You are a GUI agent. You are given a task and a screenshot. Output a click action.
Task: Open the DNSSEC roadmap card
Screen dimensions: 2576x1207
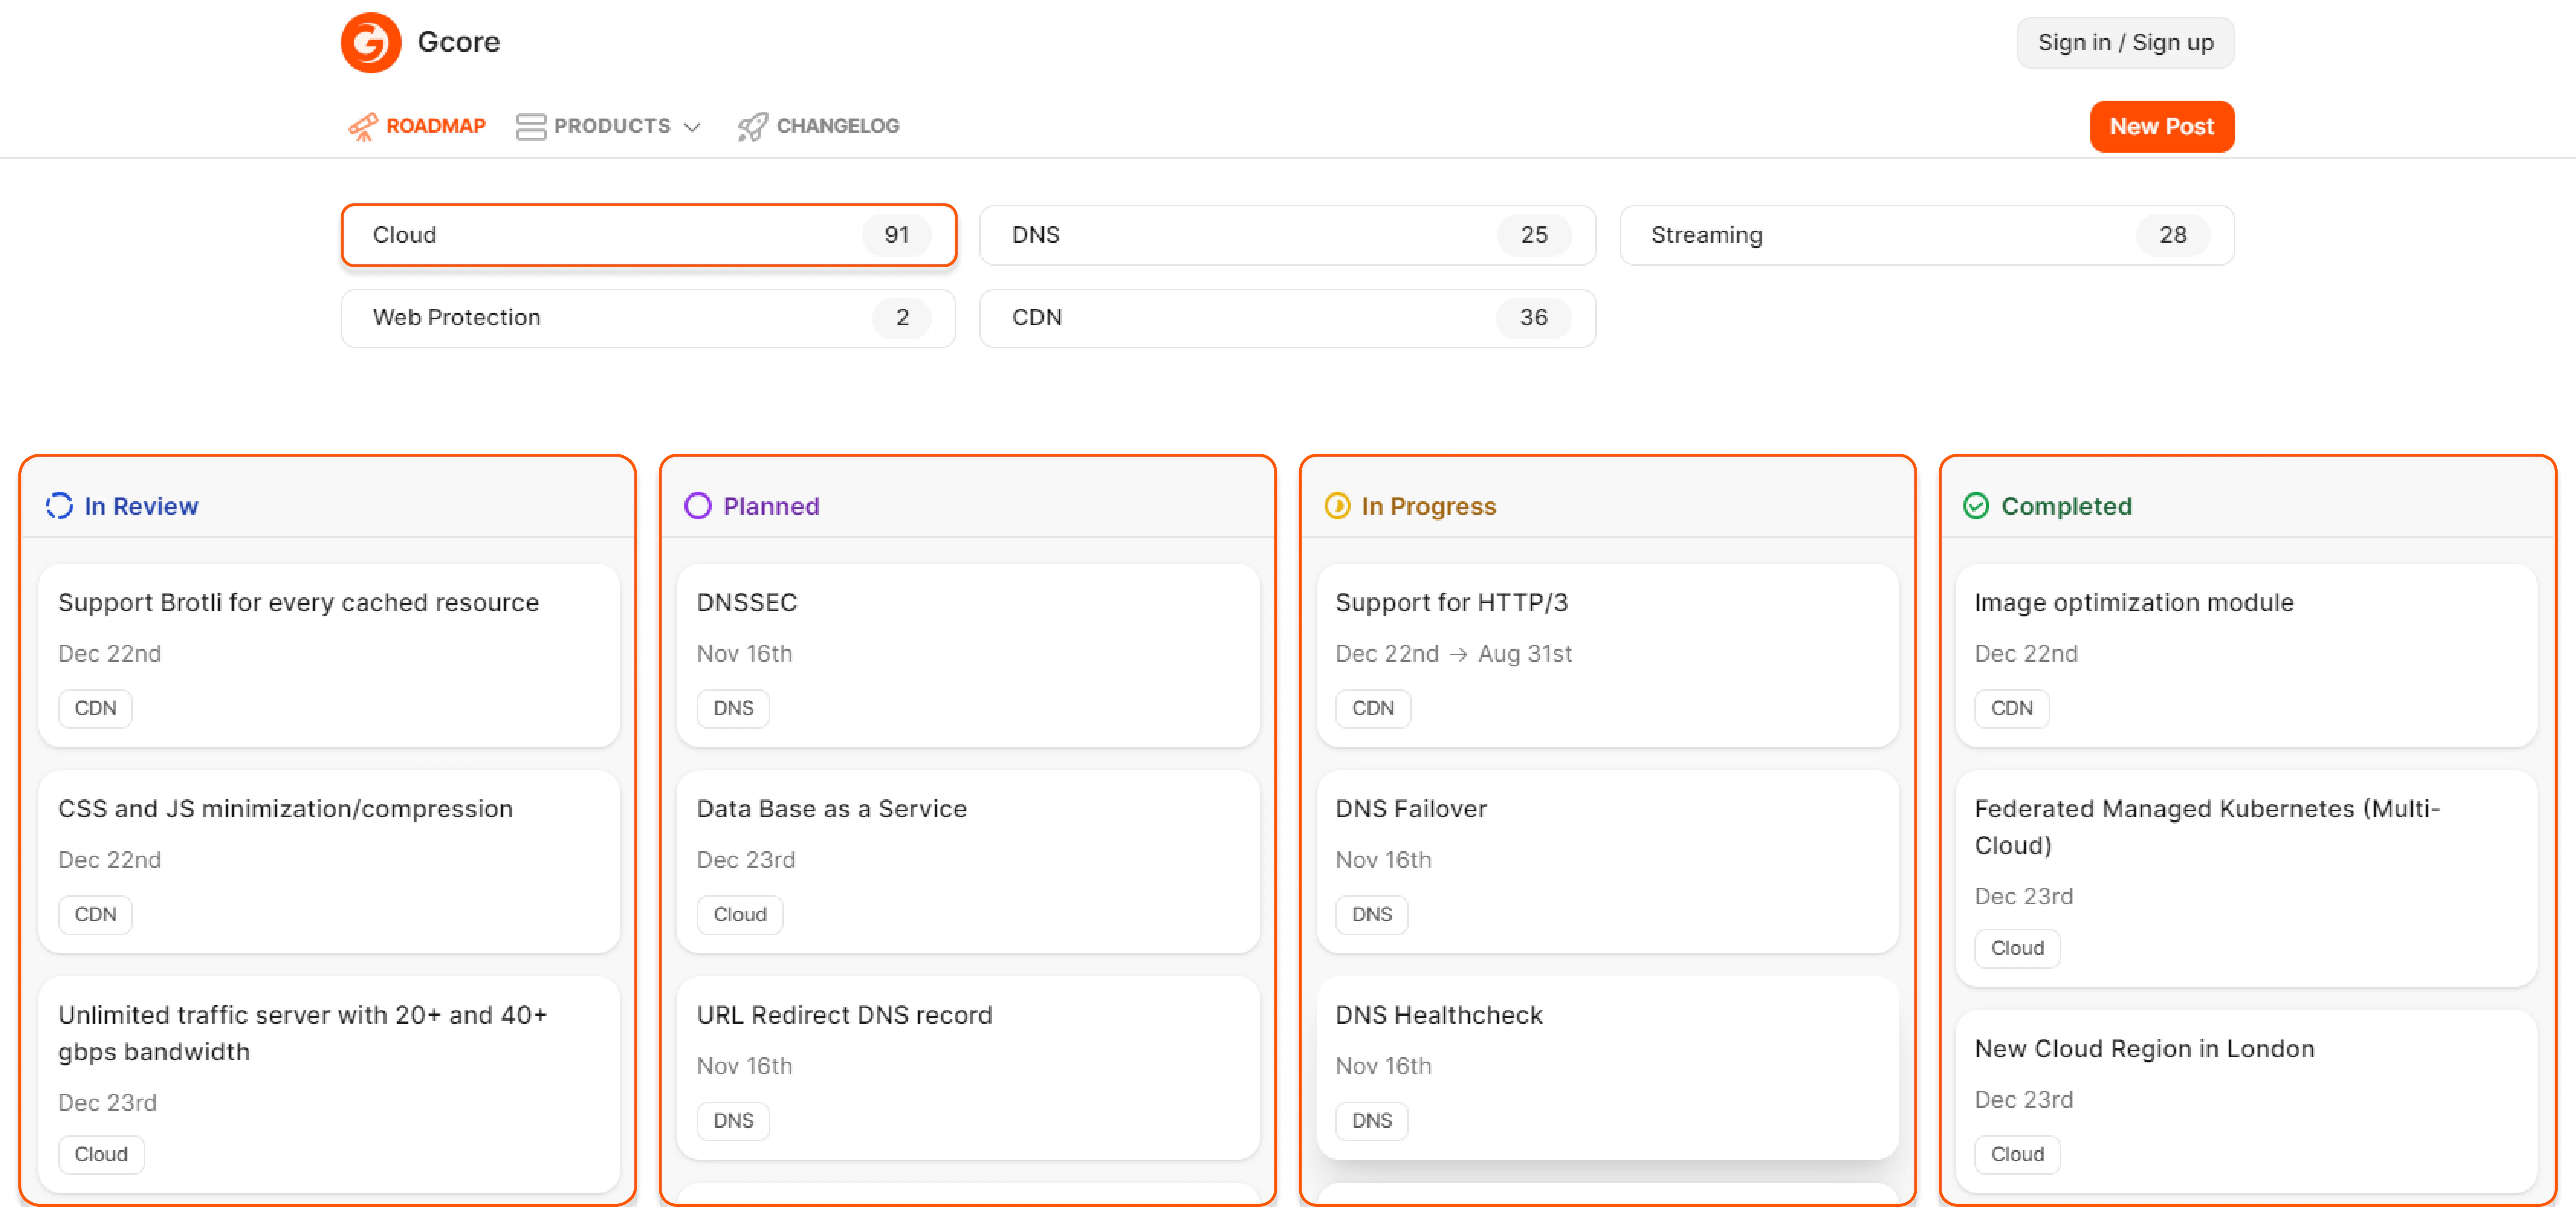point(967,655)
